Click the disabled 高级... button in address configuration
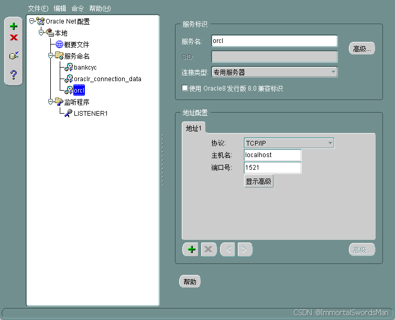The height and width of the screenshot is (320, 395). (362, 250)
